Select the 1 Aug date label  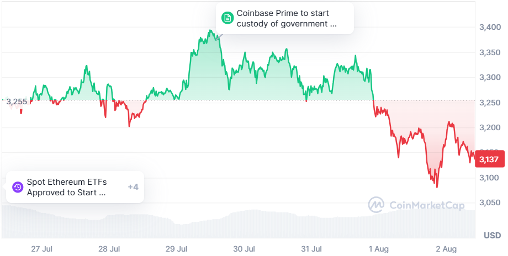[378, 249]
